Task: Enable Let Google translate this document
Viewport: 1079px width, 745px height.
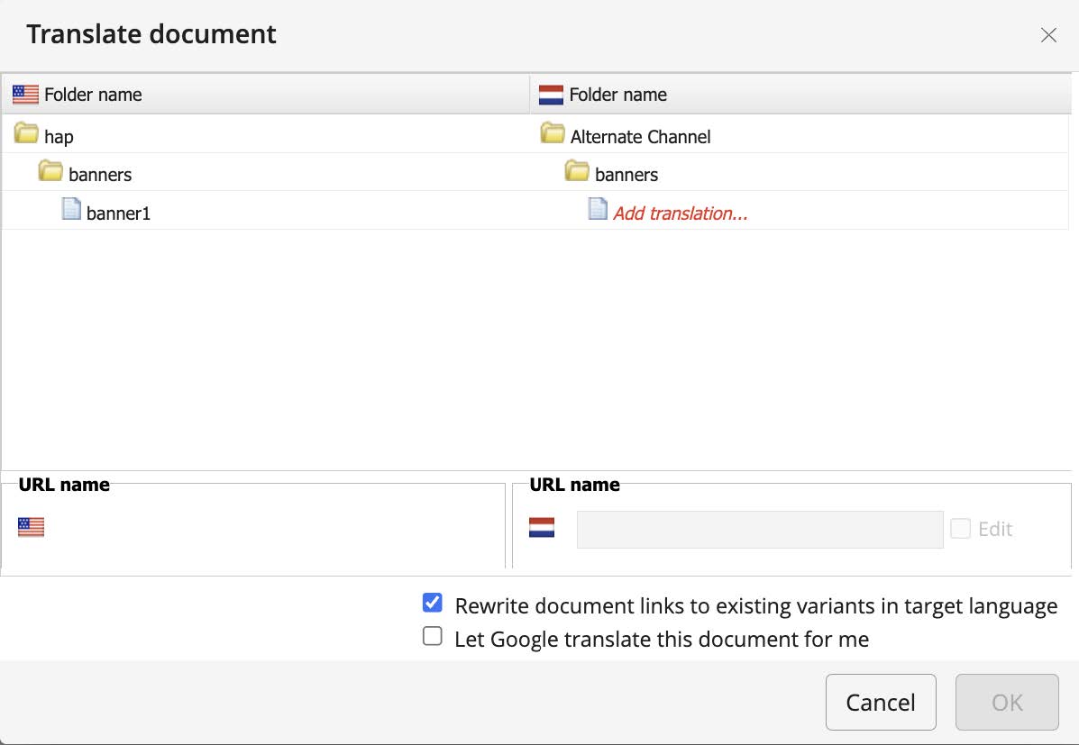Action: tap(433, 637)
